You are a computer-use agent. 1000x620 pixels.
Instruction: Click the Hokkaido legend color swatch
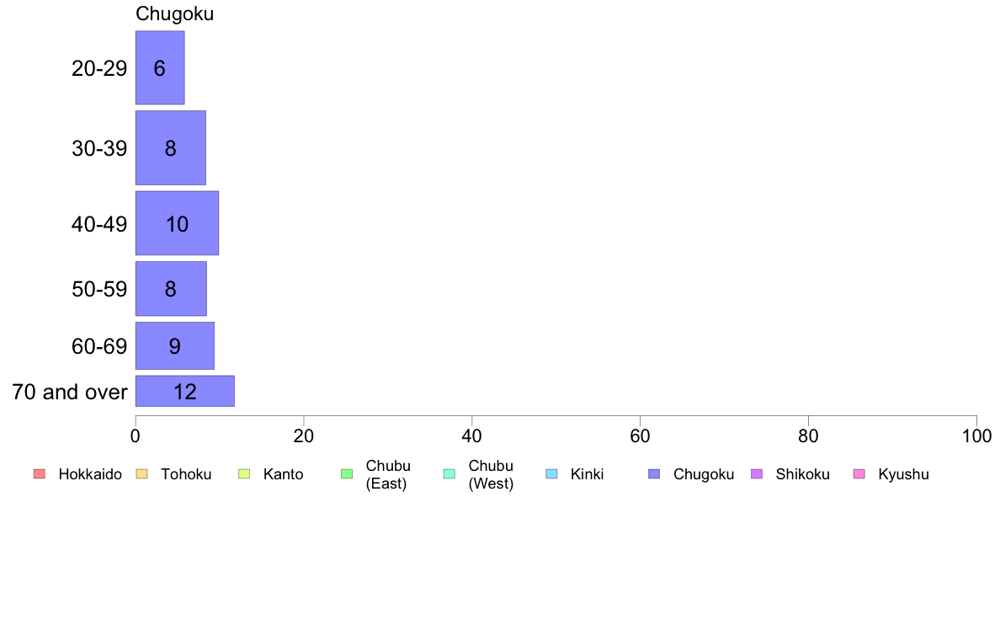(40, 473)
